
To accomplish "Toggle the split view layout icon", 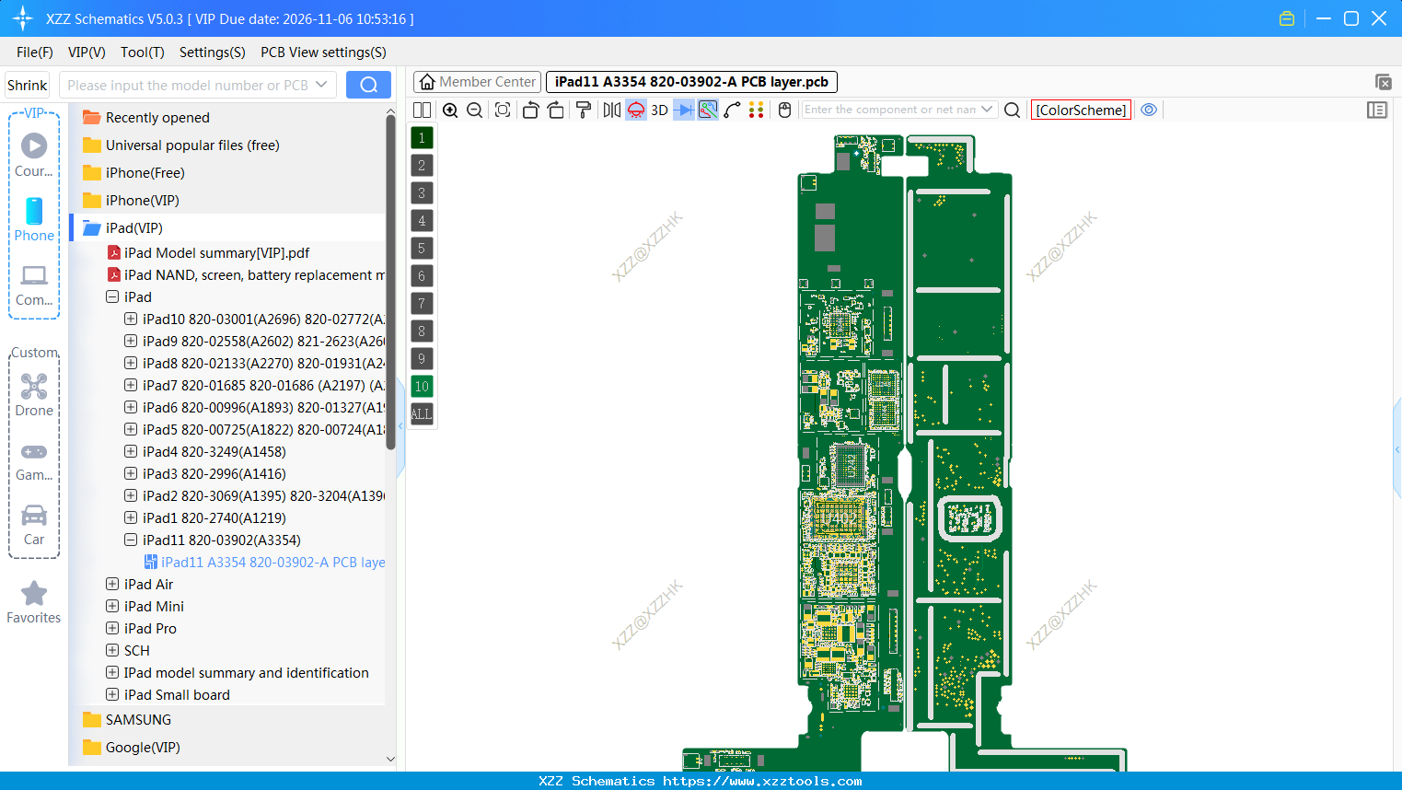I will [422, 110].
